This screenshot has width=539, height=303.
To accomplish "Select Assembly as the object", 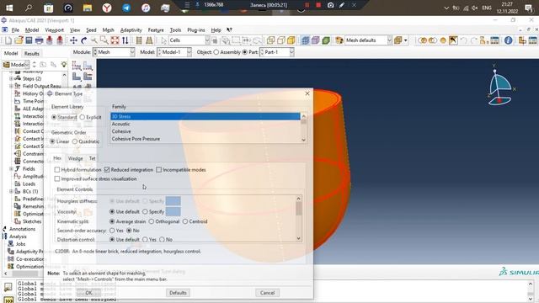I will click(216, 52).
